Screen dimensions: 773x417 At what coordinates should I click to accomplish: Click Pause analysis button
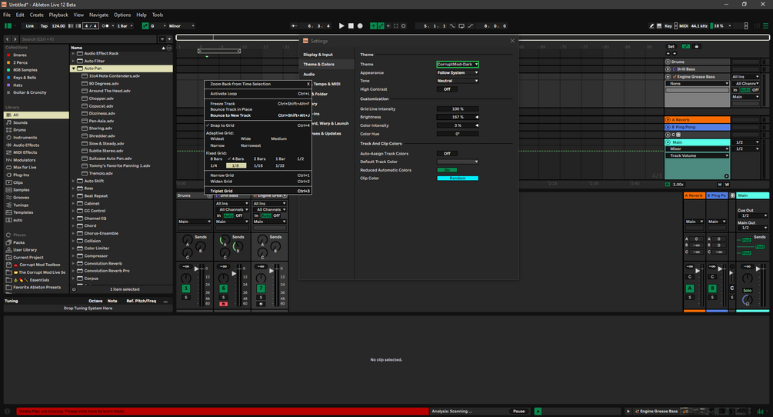click(518, 411)
